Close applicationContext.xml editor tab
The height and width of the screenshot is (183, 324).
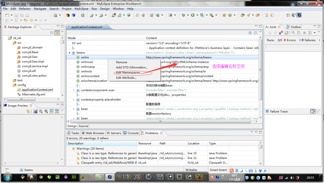pos(105,27)
